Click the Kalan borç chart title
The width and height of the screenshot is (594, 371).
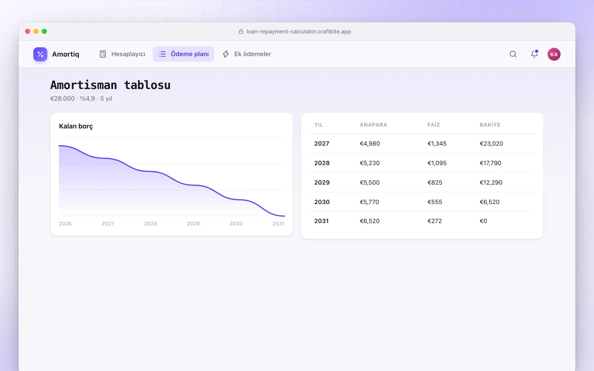tap(76, 126)
